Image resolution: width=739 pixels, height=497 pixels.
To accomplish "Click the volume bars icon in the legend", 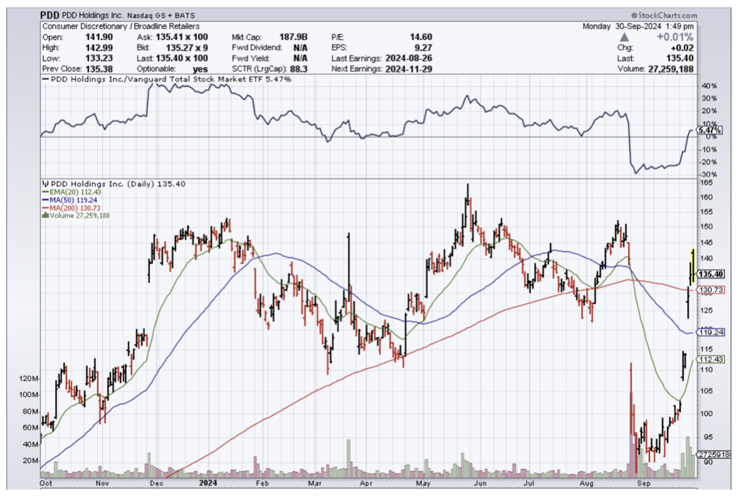I will point(45,215).
